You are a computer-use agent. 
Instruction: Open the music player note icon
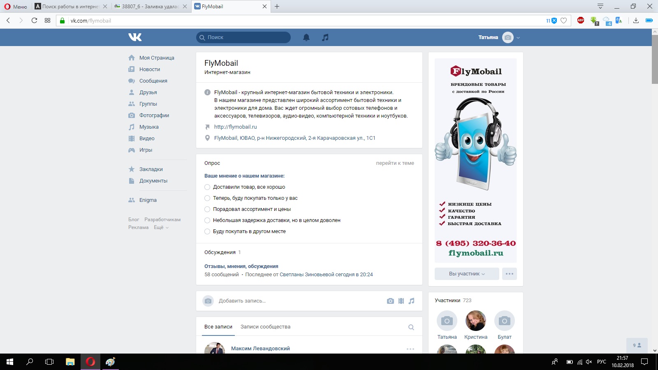(x=325, y=37)
